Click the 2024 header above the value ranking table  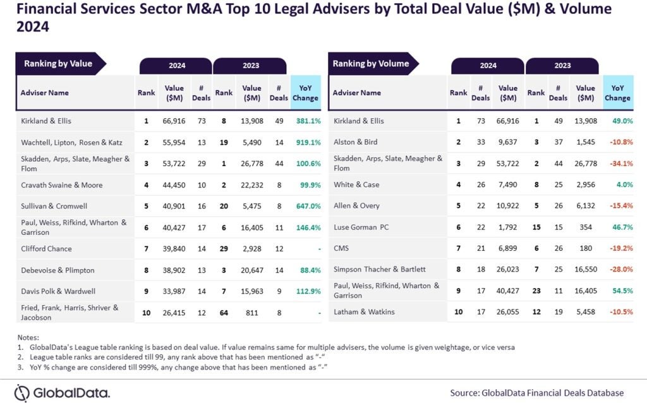[x=176, y=66]
